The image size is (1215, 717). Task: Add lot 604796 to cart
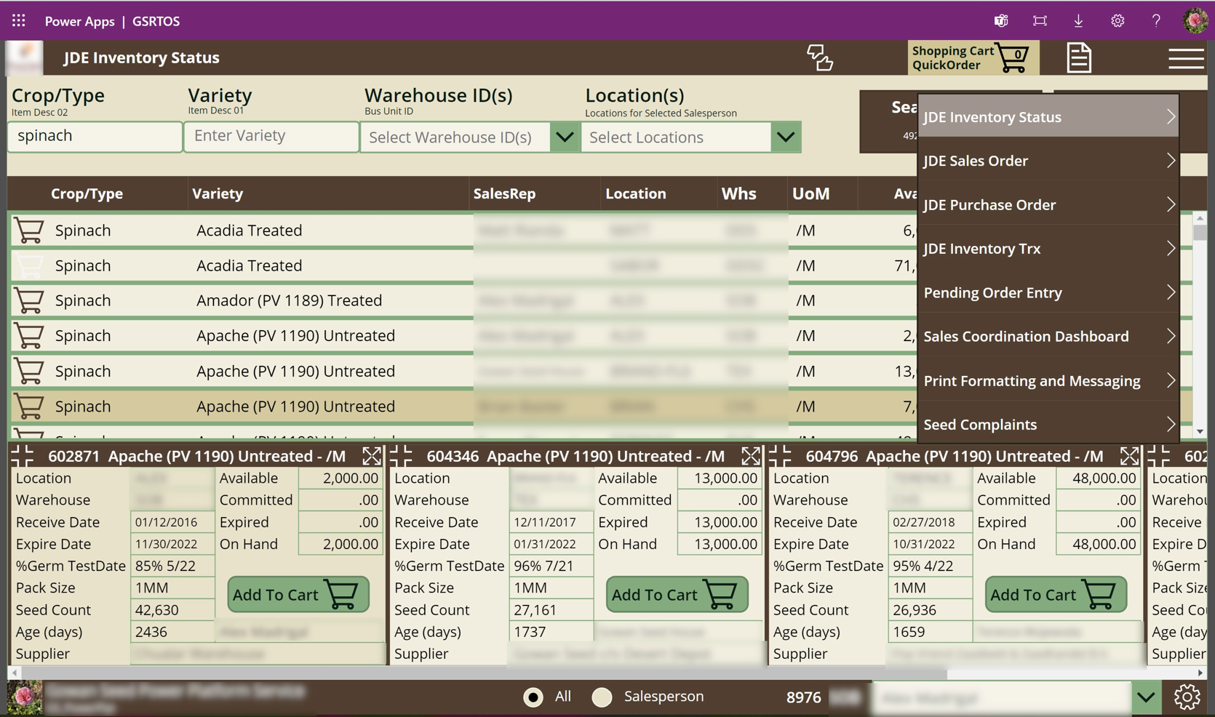point(1056,595)
